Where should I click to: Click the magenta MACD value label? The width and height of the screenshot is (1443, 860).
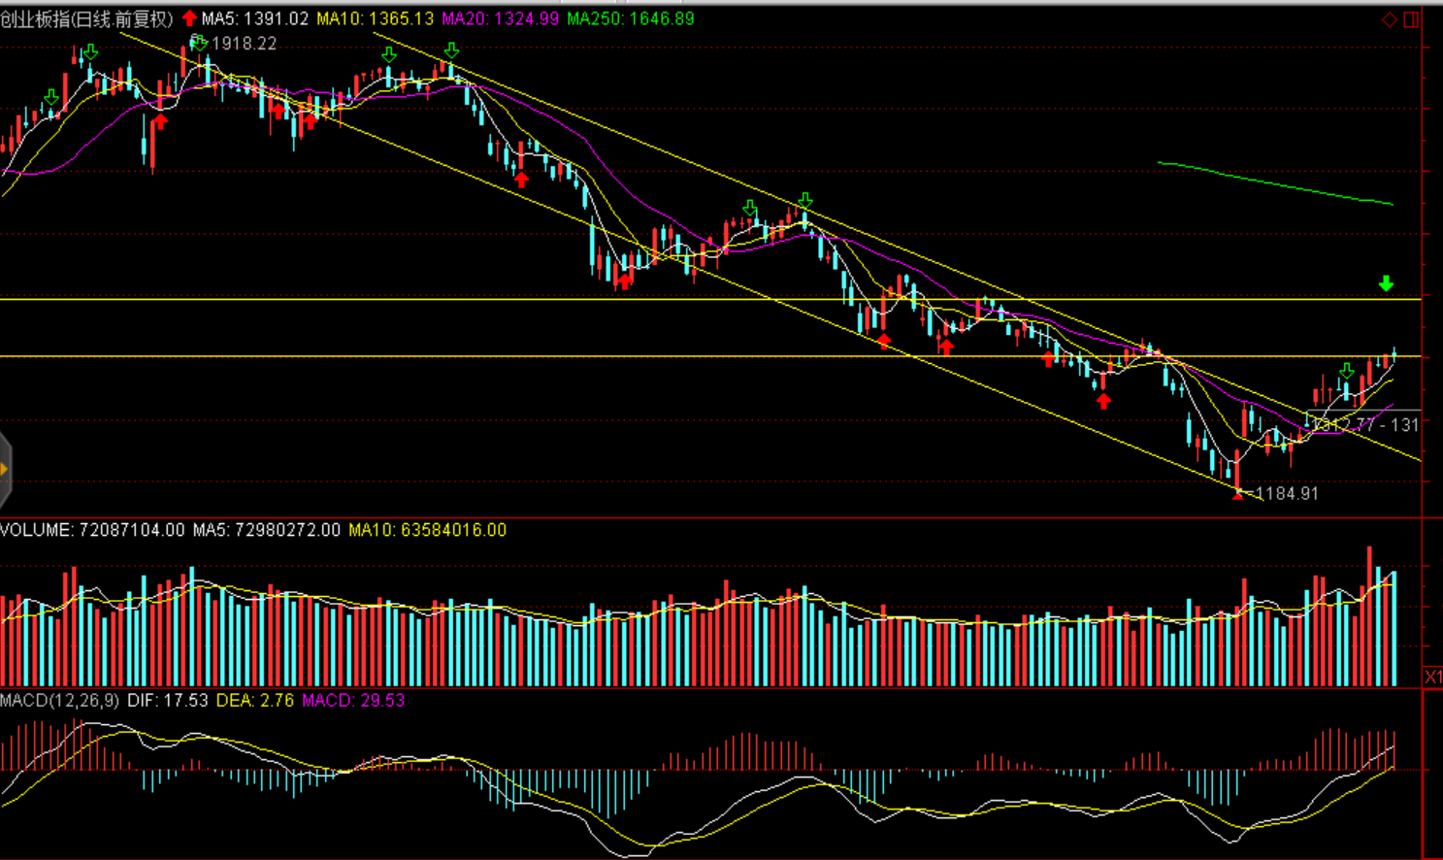tap(353, 700)
